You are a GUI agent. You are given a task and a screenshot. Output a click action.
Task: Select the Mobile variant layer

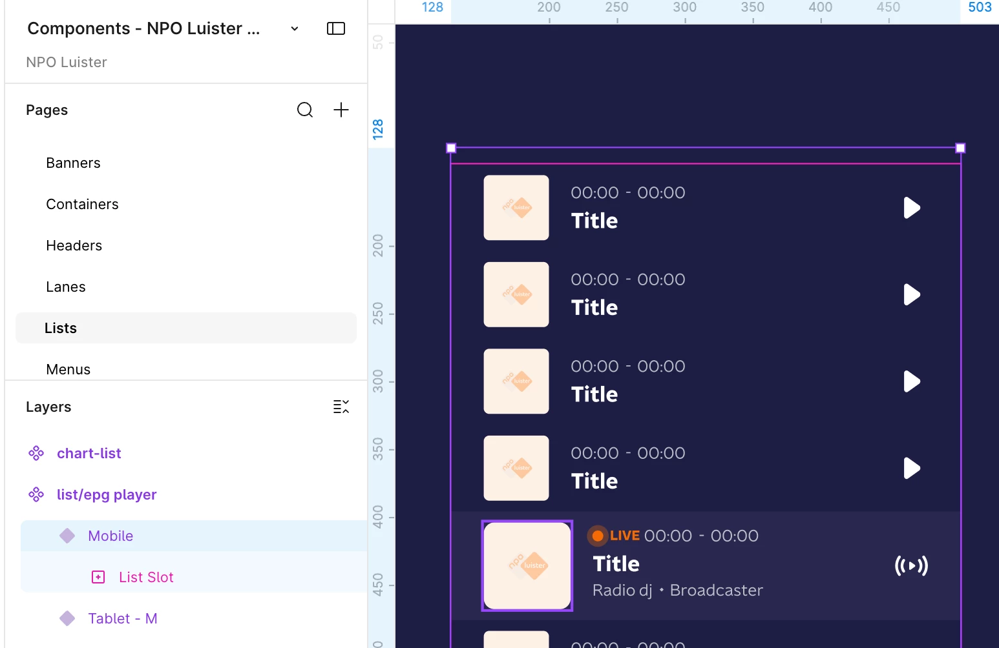[194, 536]
